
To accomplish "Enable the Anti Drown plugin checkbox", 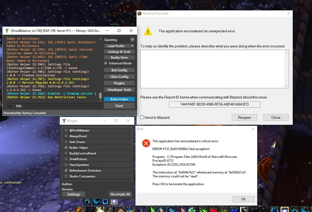I will click(x=66, y=142).
